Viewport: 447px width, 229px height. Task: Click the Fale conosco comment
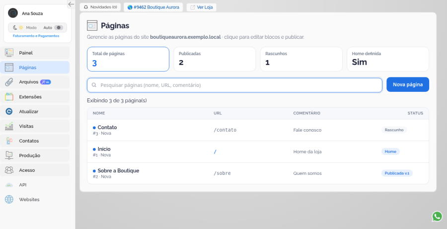tap(307, 130)
